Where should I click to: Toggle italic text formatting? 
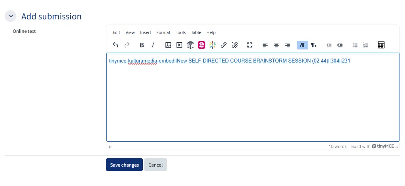pyautogui.click(x=153, y=45)
